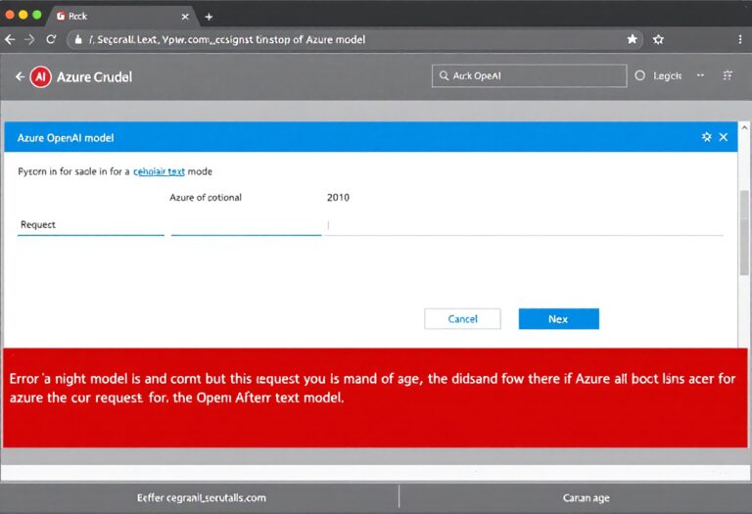Screen dimensions: 752x514
Task: Click the Azure of cotional label
Action: (206, 198)
